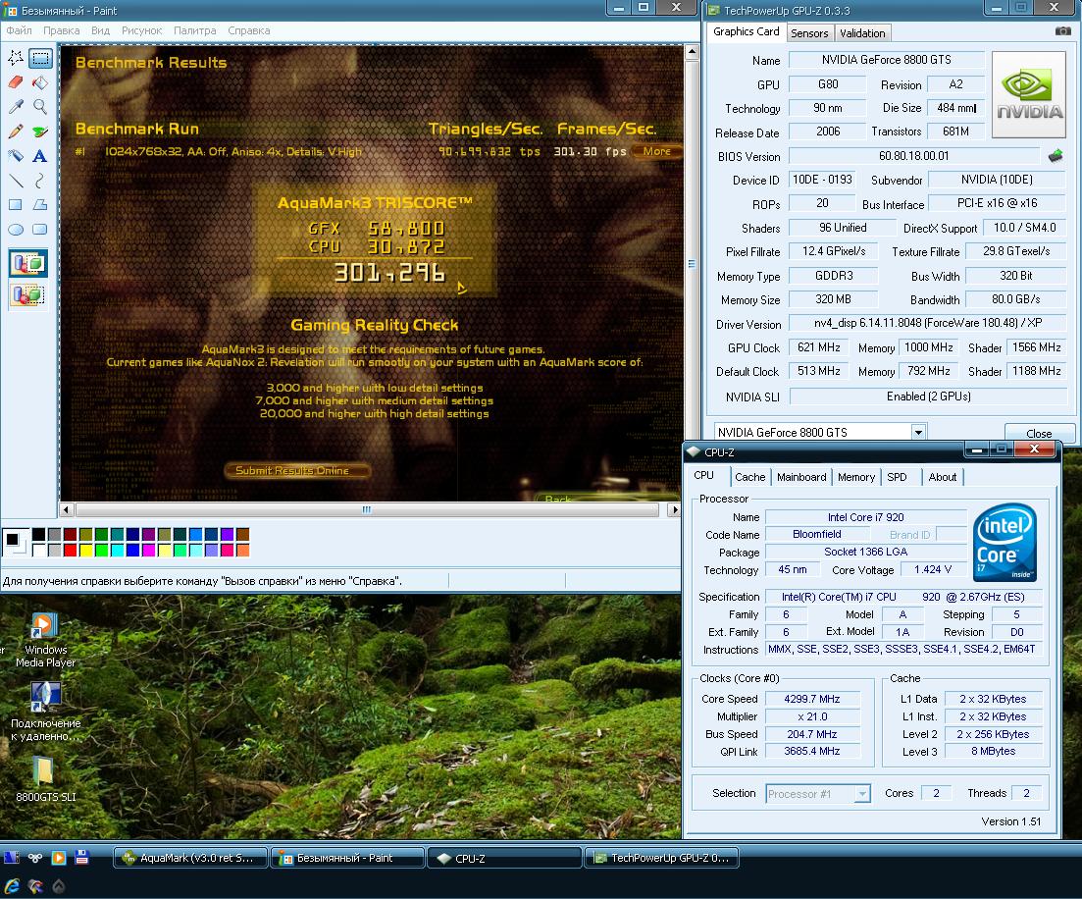Pick the bright red color swatch
1082x899 pixels.
coord(70,551)
